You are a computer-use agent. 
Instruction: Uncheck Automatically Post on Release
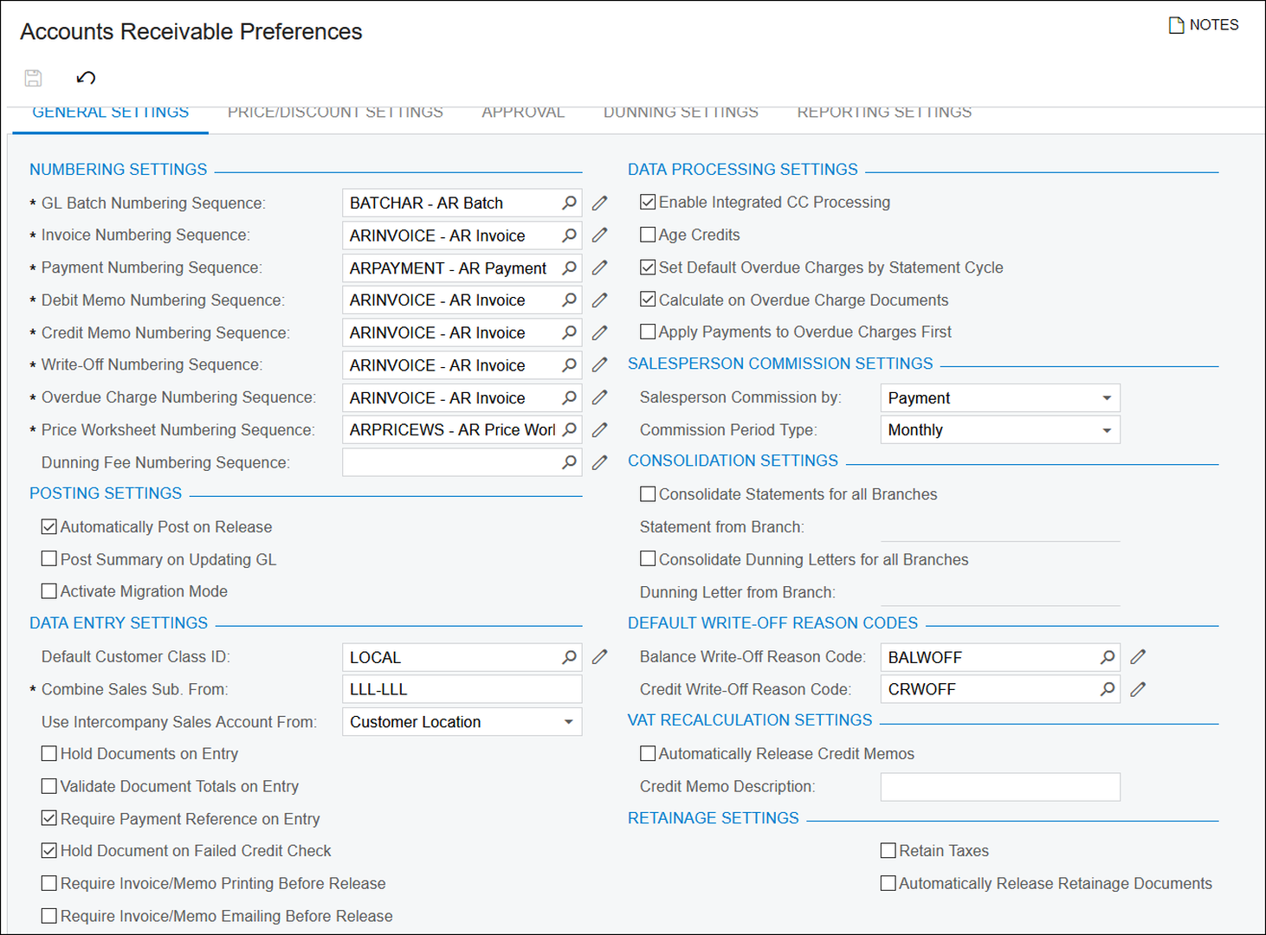(x=49, y=526)
